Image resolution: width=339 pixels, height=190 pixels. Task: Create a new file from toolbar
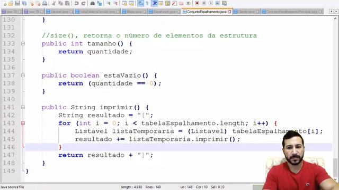tap(4, 3)
